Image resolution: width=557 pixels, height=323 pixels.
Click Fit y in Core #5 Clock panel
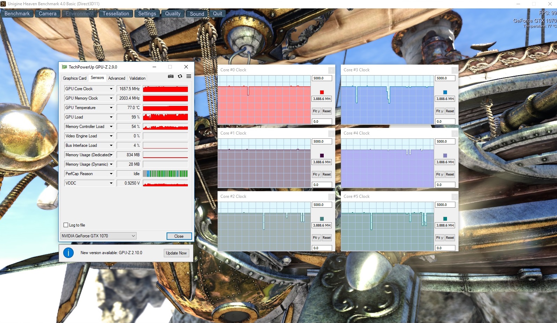pyautogui.click(x=439, y=238)
